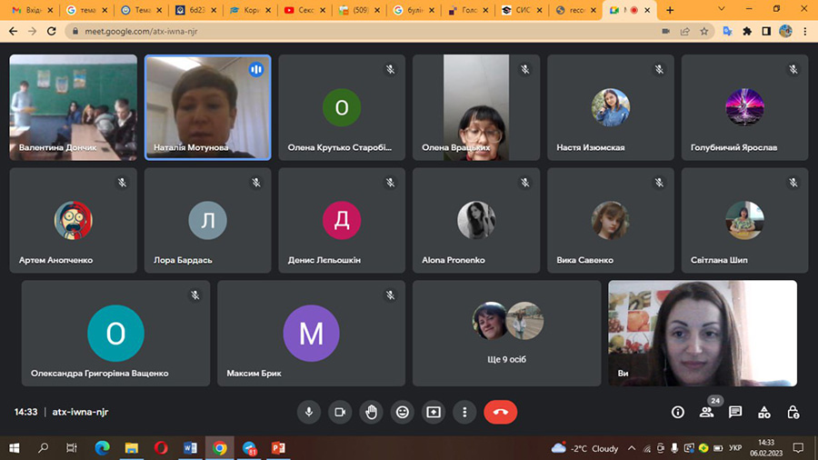Image resolution: width=818 pixels, height=460 pixels.
Task: Switch to the Кори tab
Action: 251,10
